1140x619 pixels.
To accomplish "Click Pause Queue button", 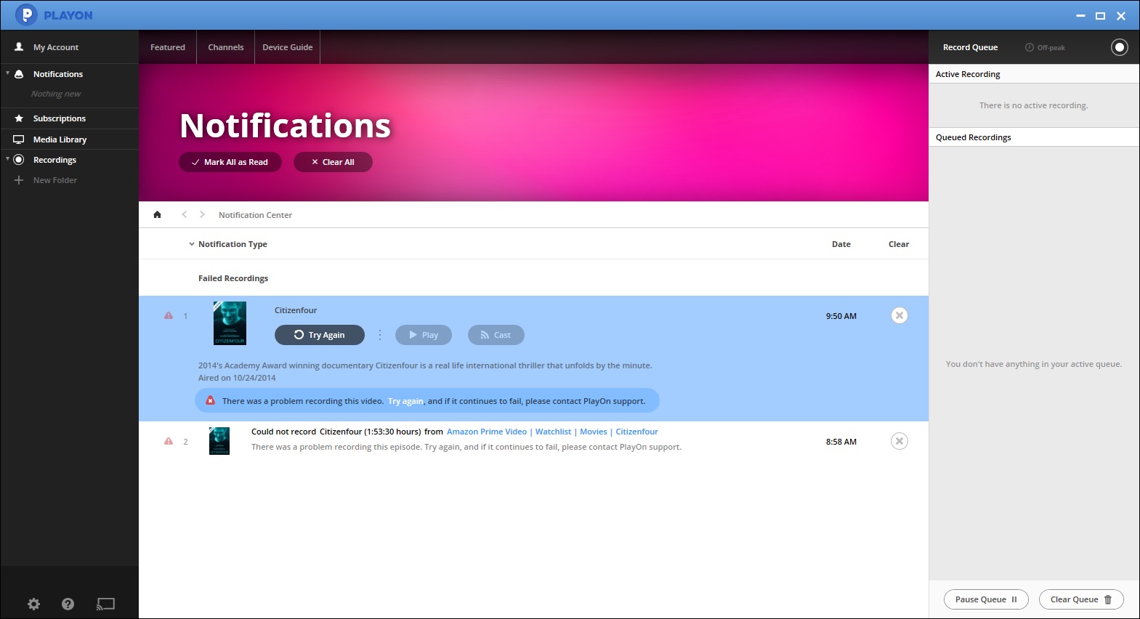I will point(986,599).
